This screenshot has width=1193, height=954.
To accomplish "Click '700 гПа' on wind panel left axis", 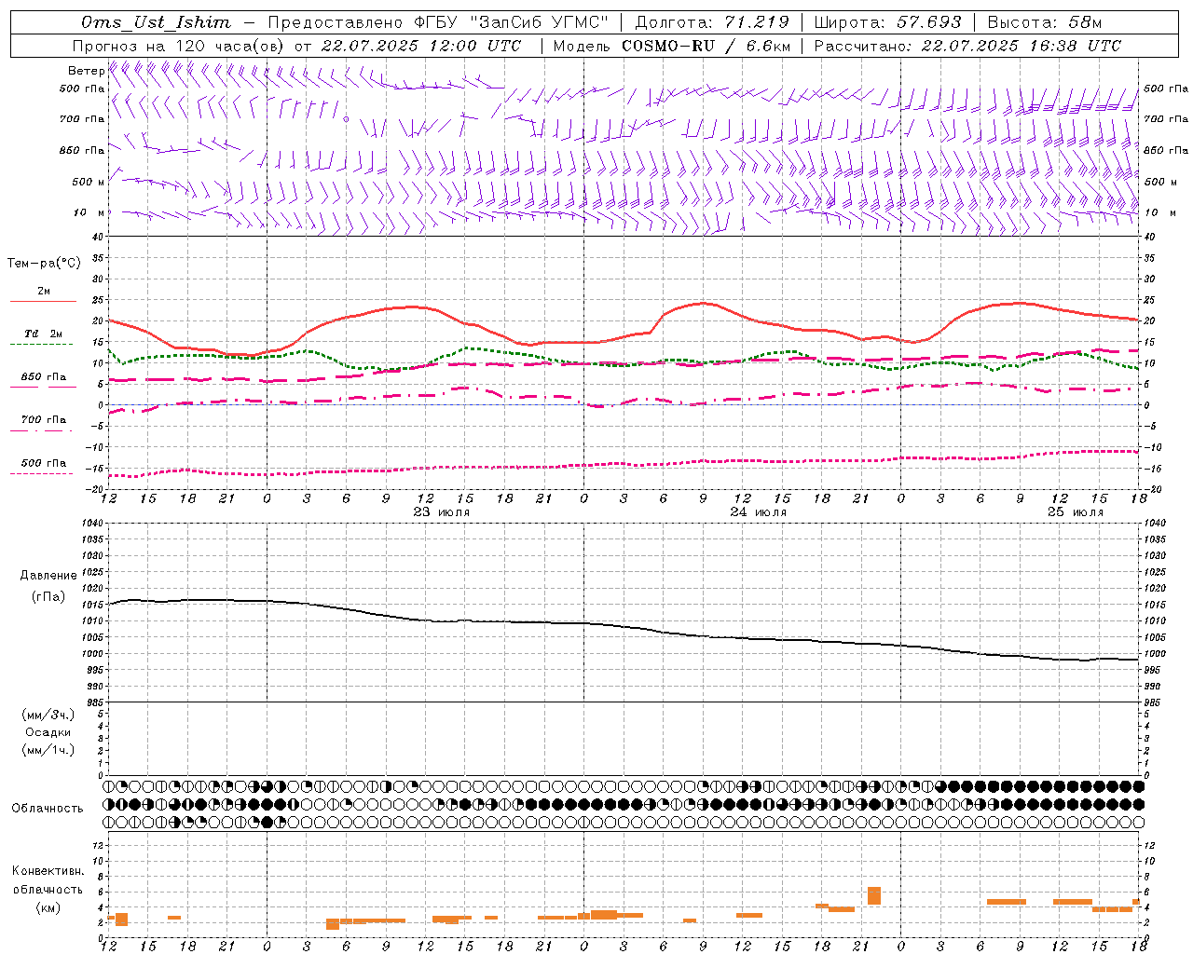I will [x=82, y=119].
